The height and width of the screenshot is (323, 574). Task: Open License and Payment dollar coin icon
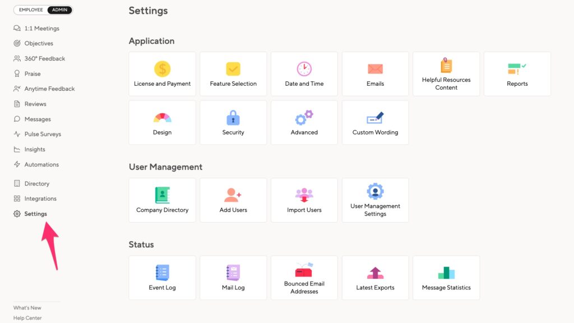pos(162,69)
